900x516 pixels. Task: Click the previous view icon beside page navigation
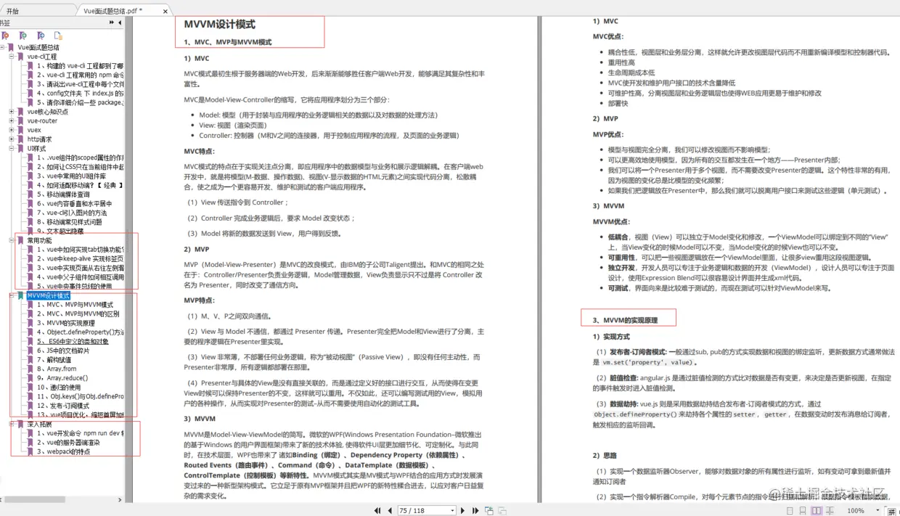(489, 510)
